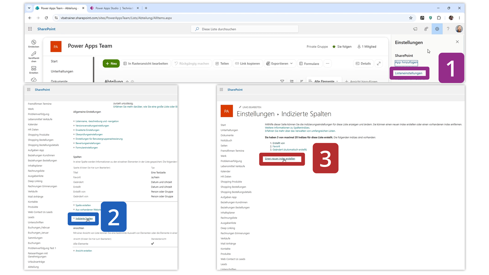Toggle the Sie folgen star
The image size is (489, 275).
coord(334,47)
